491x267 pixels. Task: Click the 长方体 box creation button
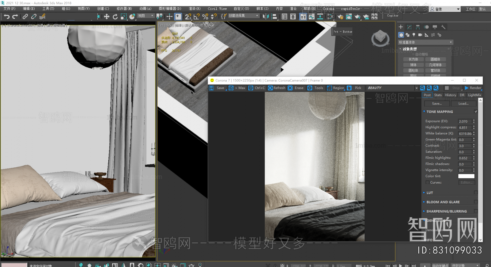[x=413, y=59]
